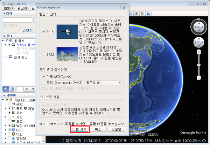Click the print toolbar icon

(131, 14)
